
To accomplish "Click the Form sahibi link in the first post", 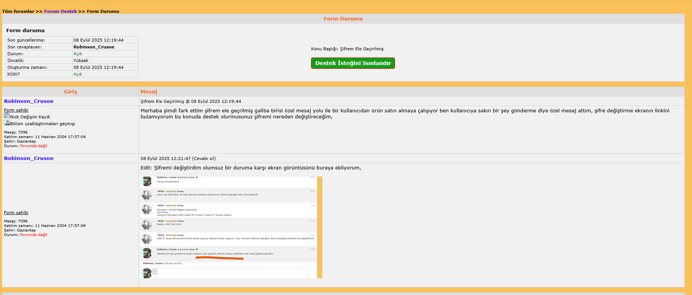I will (16, 110).
